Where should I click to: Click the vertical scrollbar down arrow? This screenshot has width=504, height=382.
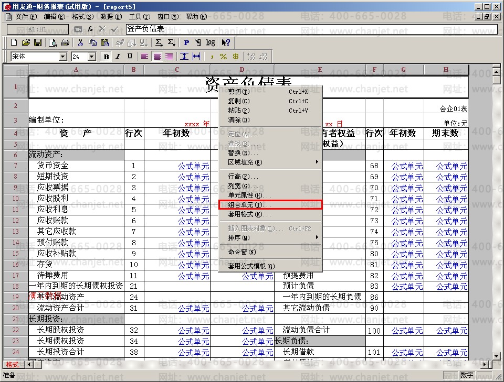(x=497, y=355)
